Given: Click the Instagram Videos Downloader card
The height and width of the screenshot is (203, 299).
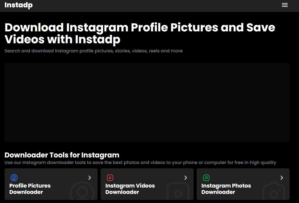Looking at the screenshot, I should [x=147, y=184].
